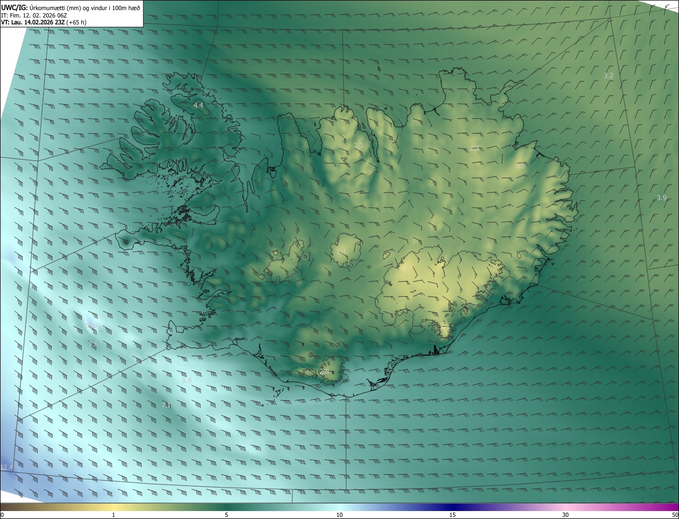
Task: Click the 9.8 value label over sea
Action: click(x=187, y=380)
